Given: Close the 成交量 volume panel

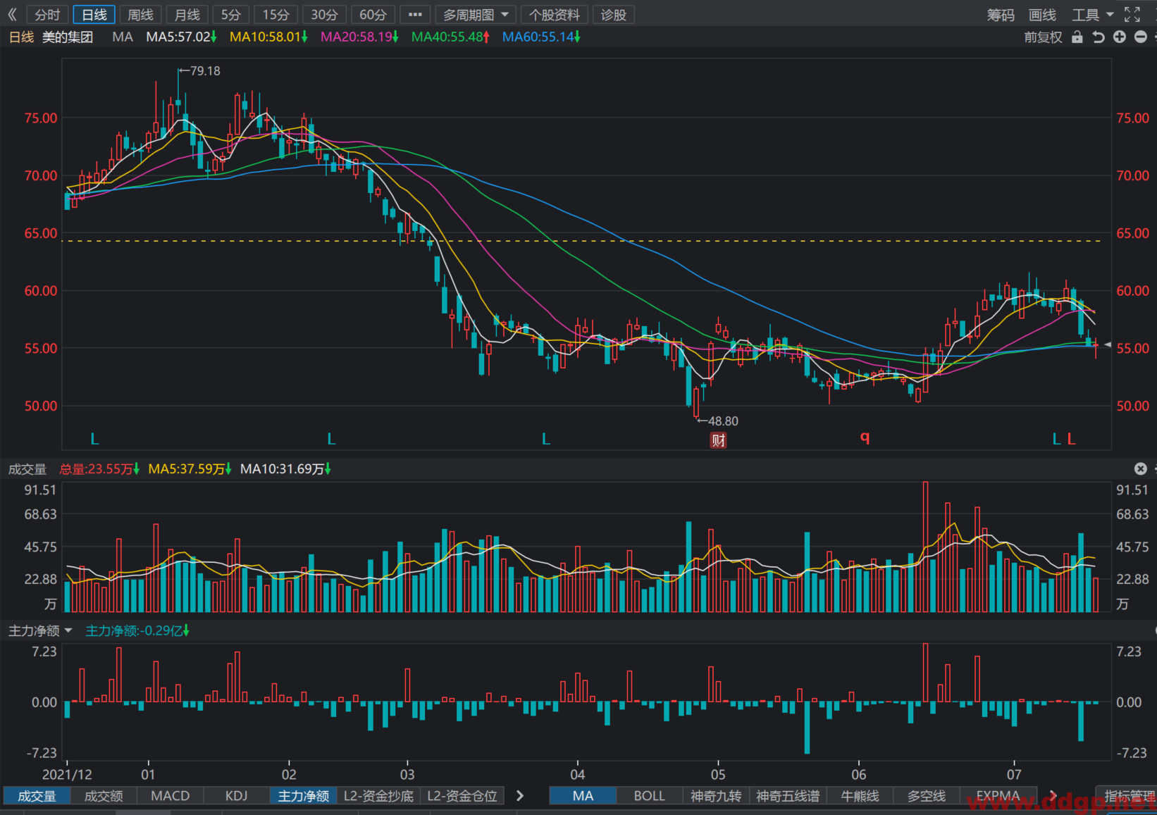Looking at the screenshot, I should click(1141, 468).
